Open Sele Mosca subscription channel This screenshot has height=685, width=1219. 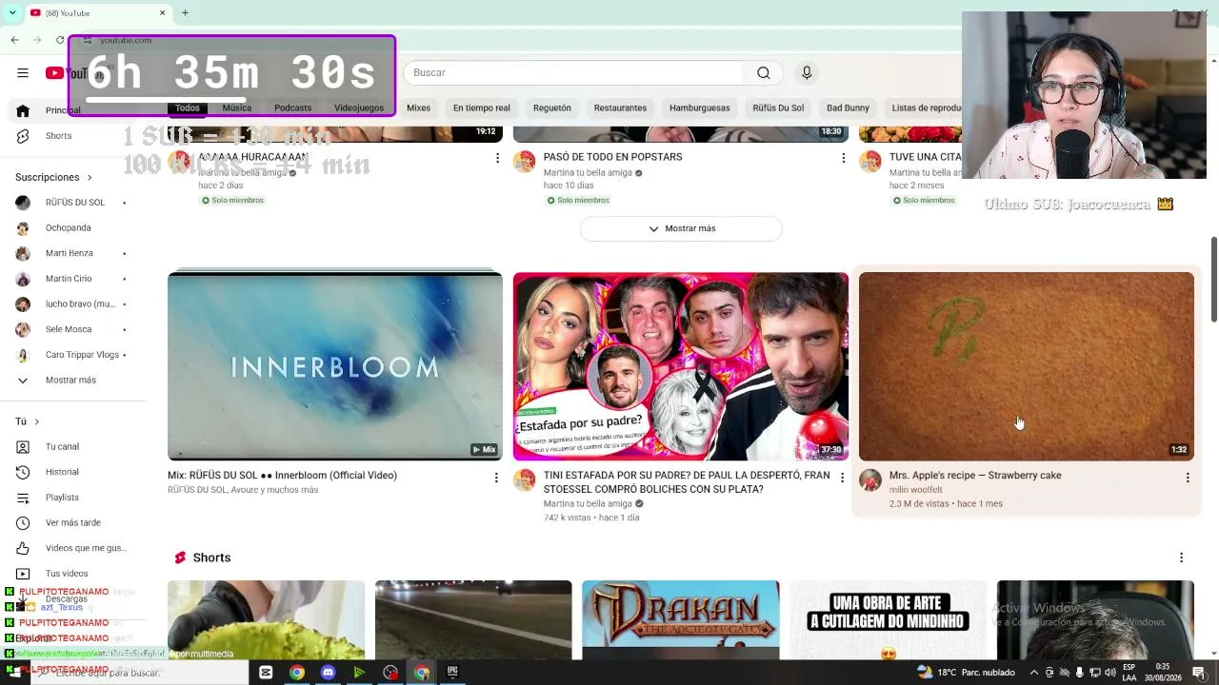[71, 329]
